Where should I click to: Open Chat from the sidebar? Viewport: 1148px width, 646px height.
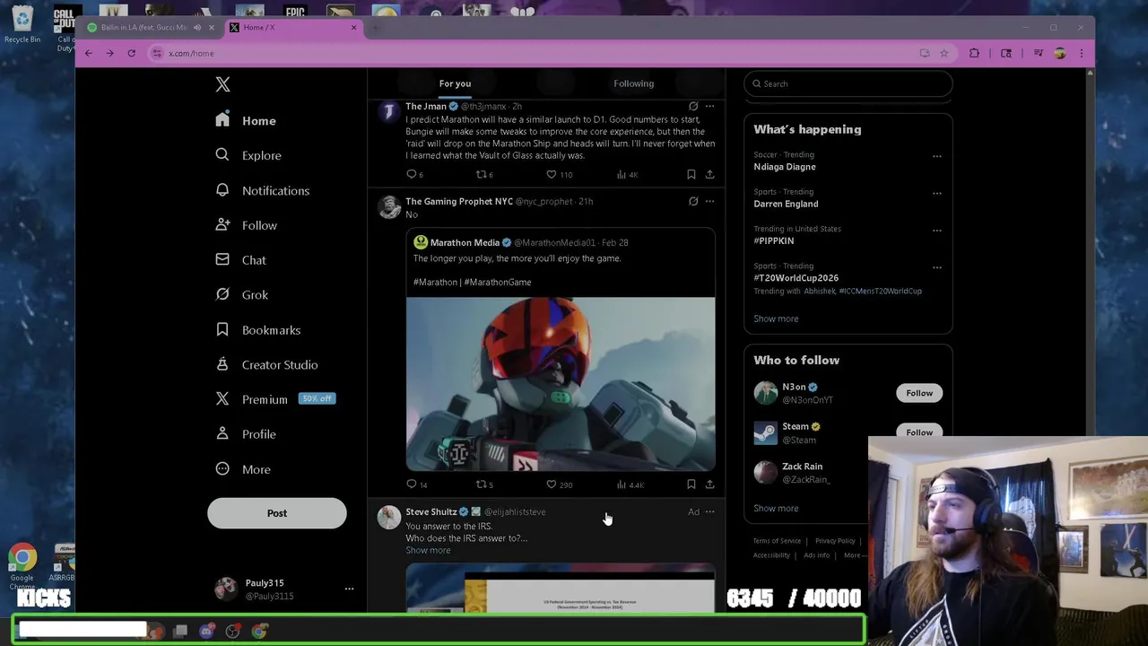click(x=240, y=260)
